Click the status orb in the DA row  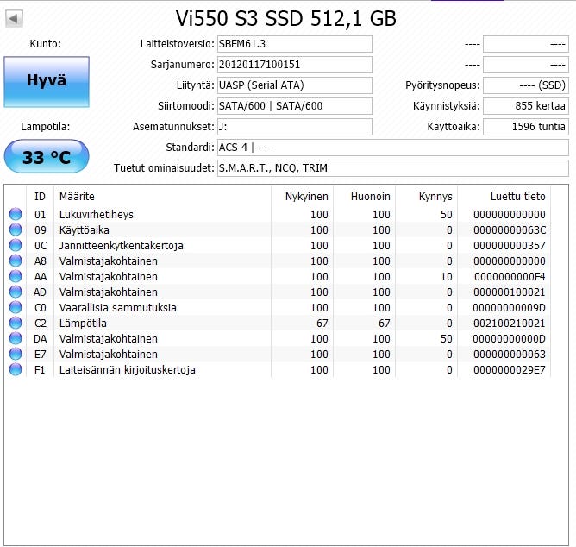[16, 338]
